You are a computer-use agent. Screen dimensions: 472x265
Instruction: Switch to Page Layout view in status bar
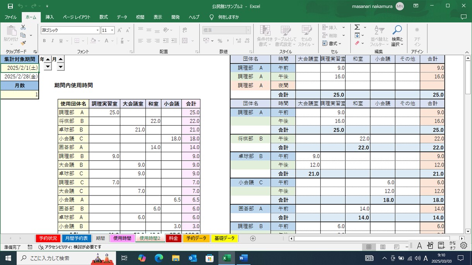[383, 247]
